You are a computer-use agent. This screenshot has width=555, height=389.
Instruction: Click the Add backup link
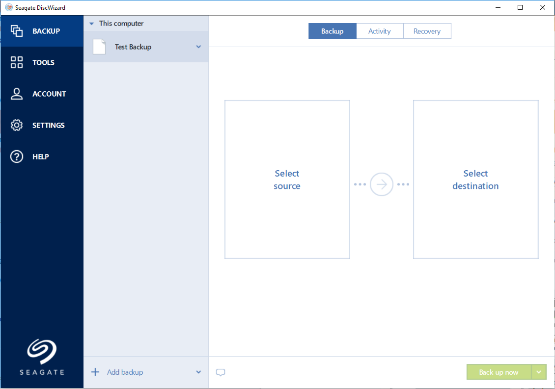pos(125,372)
